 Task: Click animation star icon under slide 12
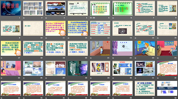69,38
